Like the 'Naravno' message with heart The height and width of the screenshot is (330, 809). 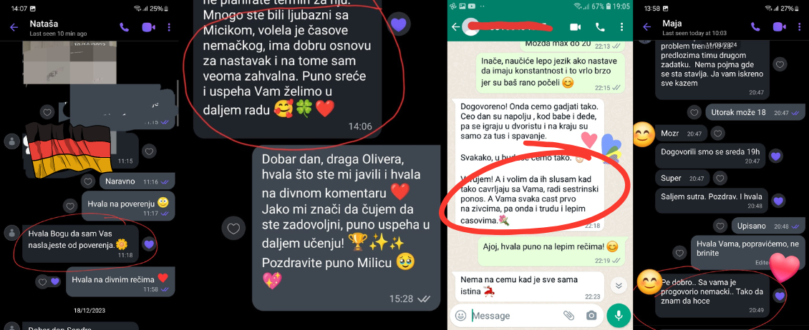tap(88, 181)
